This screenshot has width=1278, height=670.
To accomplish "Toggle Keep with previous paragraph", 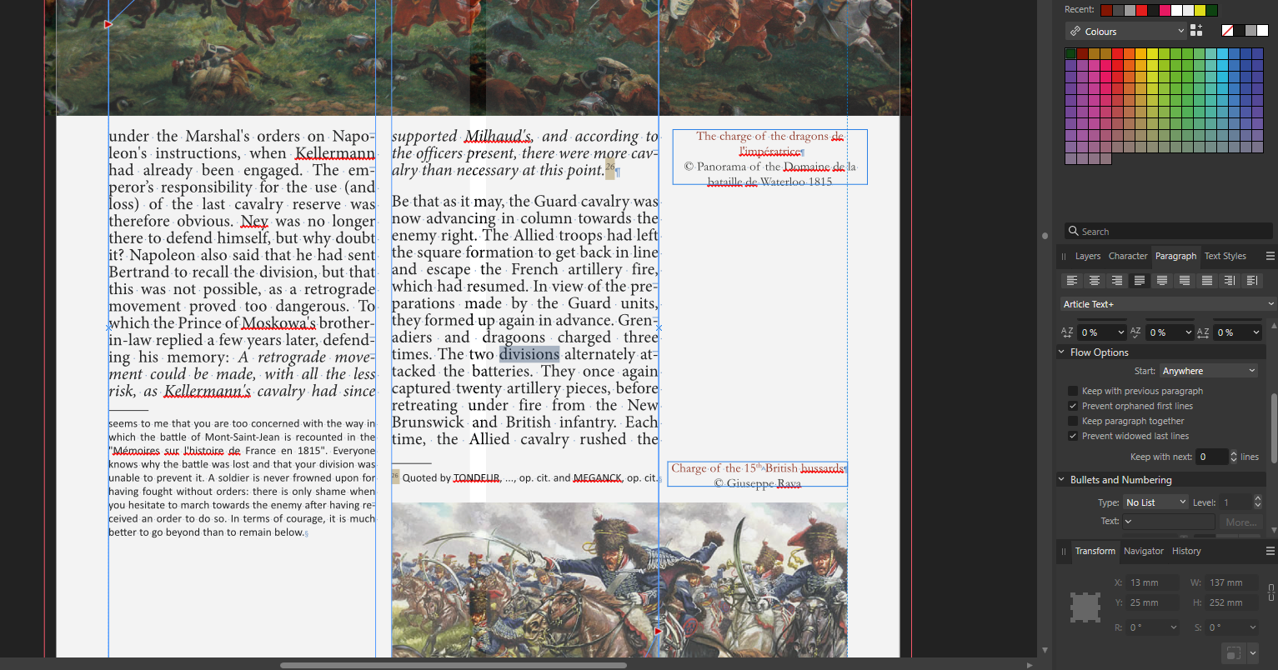I will point(1073,391).
